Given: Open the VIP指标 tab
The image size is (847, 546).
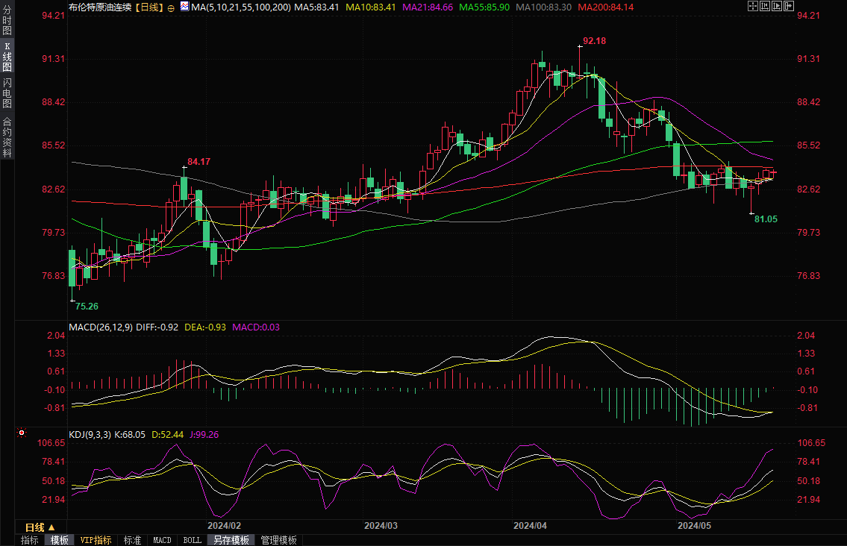Looking at the screenshot, I should click(96, 540).
